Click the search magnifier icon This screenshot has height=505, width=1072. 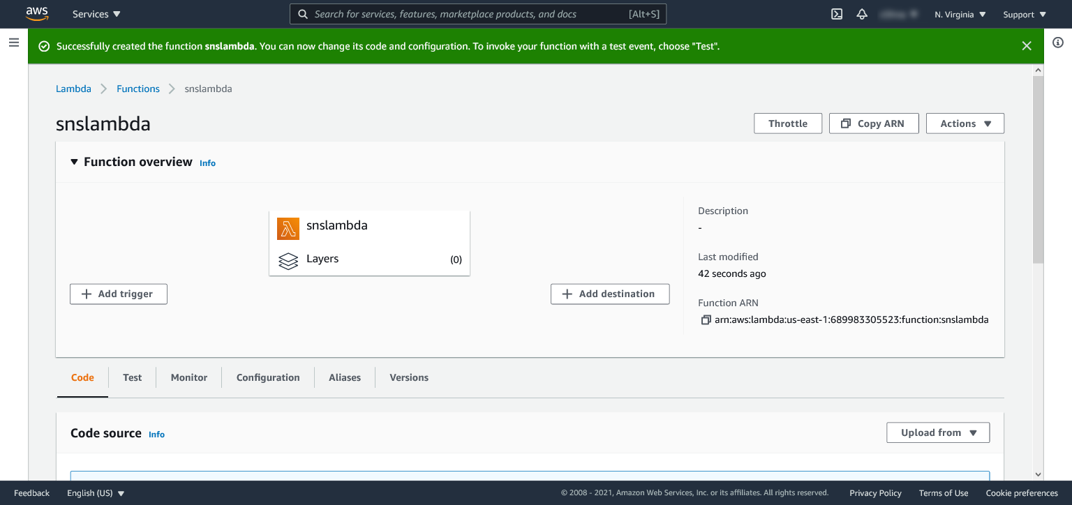point(302,14)
